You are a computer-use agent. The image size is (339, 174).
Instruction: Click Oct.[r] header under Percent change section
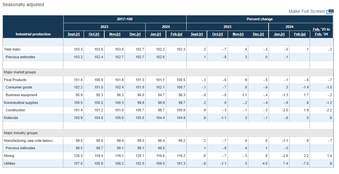click(217, 34)
